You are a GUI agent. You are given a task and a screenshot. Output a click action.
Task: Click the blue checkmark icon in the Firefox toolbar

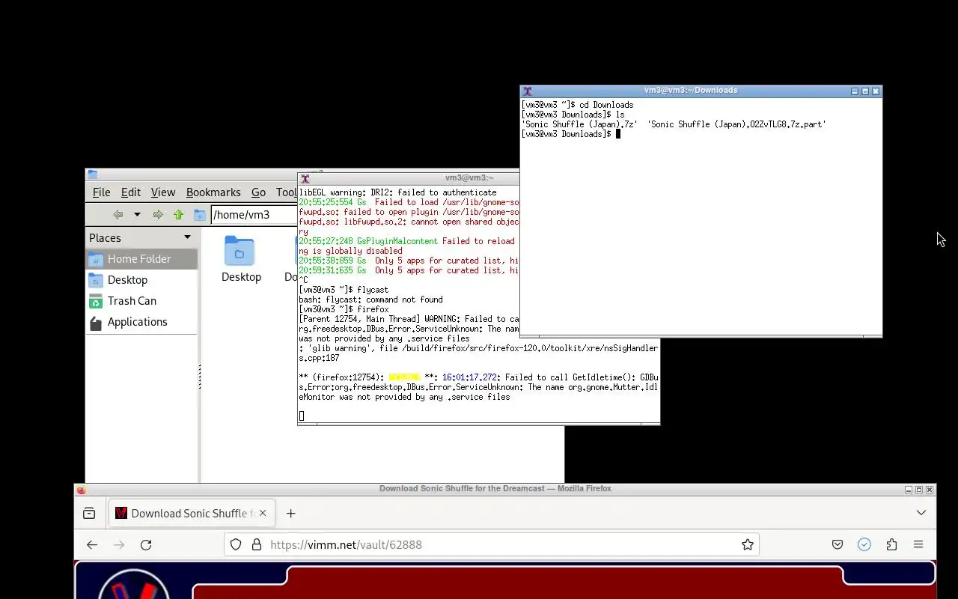click(864, 545)
